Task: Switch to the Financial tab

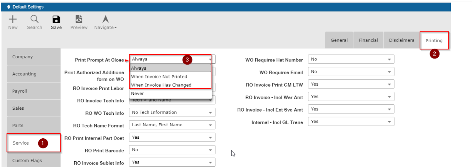Action: tap(368, 40)
